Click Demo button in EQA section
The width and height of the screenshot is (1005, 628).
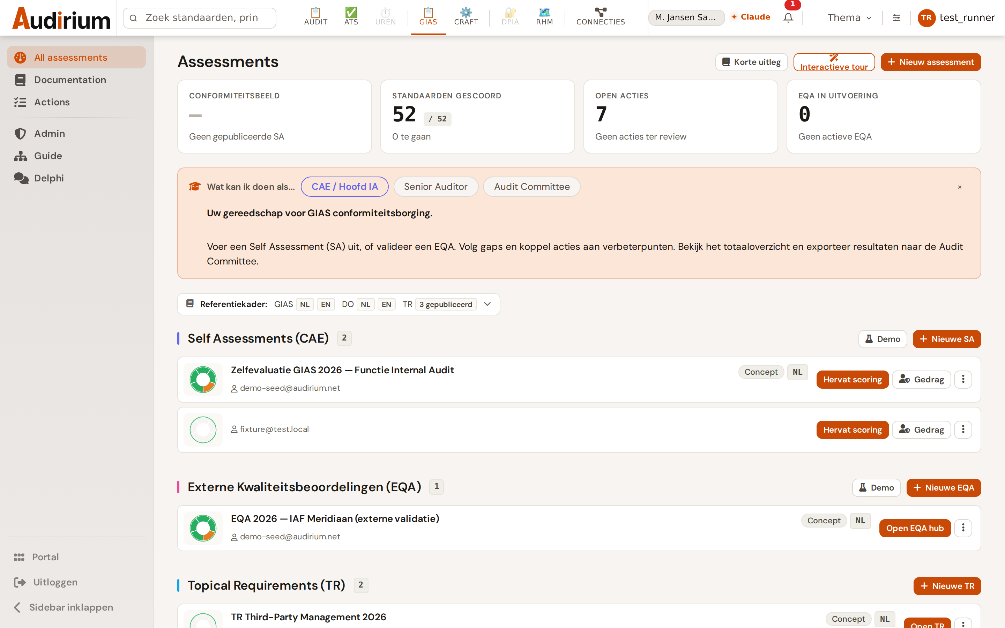pyautogui.click(x=876, y=488)
